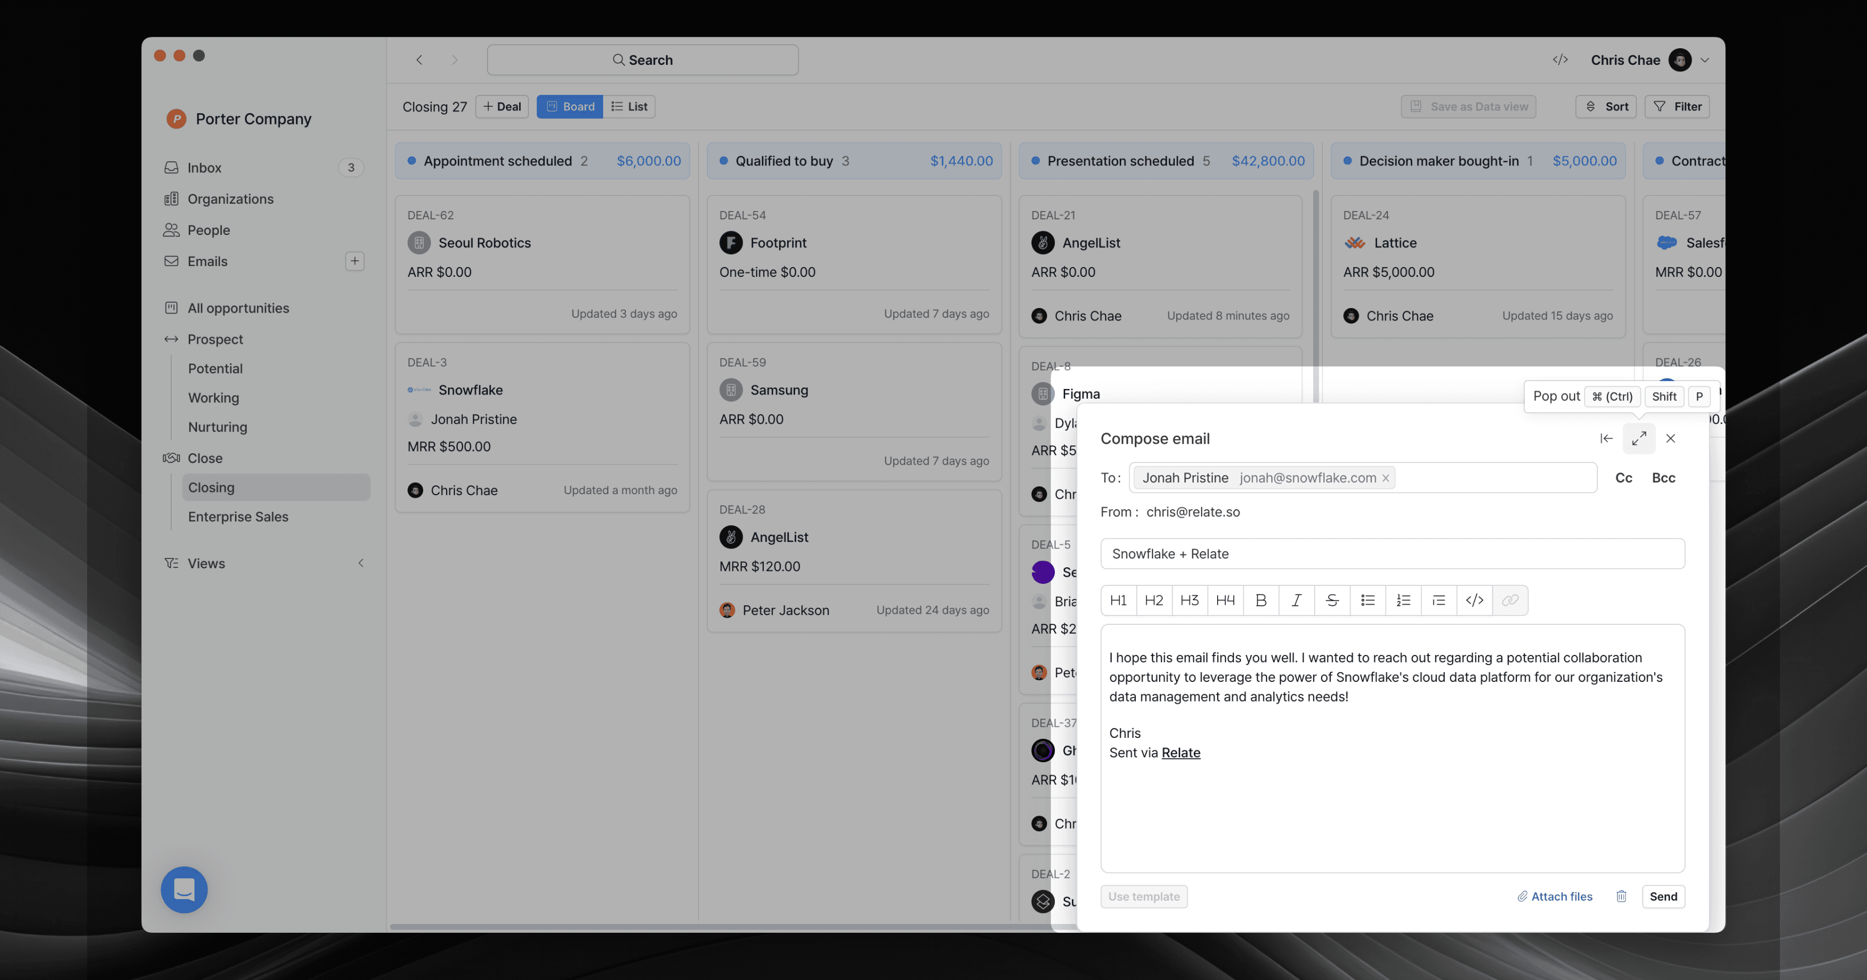This screenshot has width=1867, height=980.
Task: Insert code block in email body
Action: [1474, 600]
